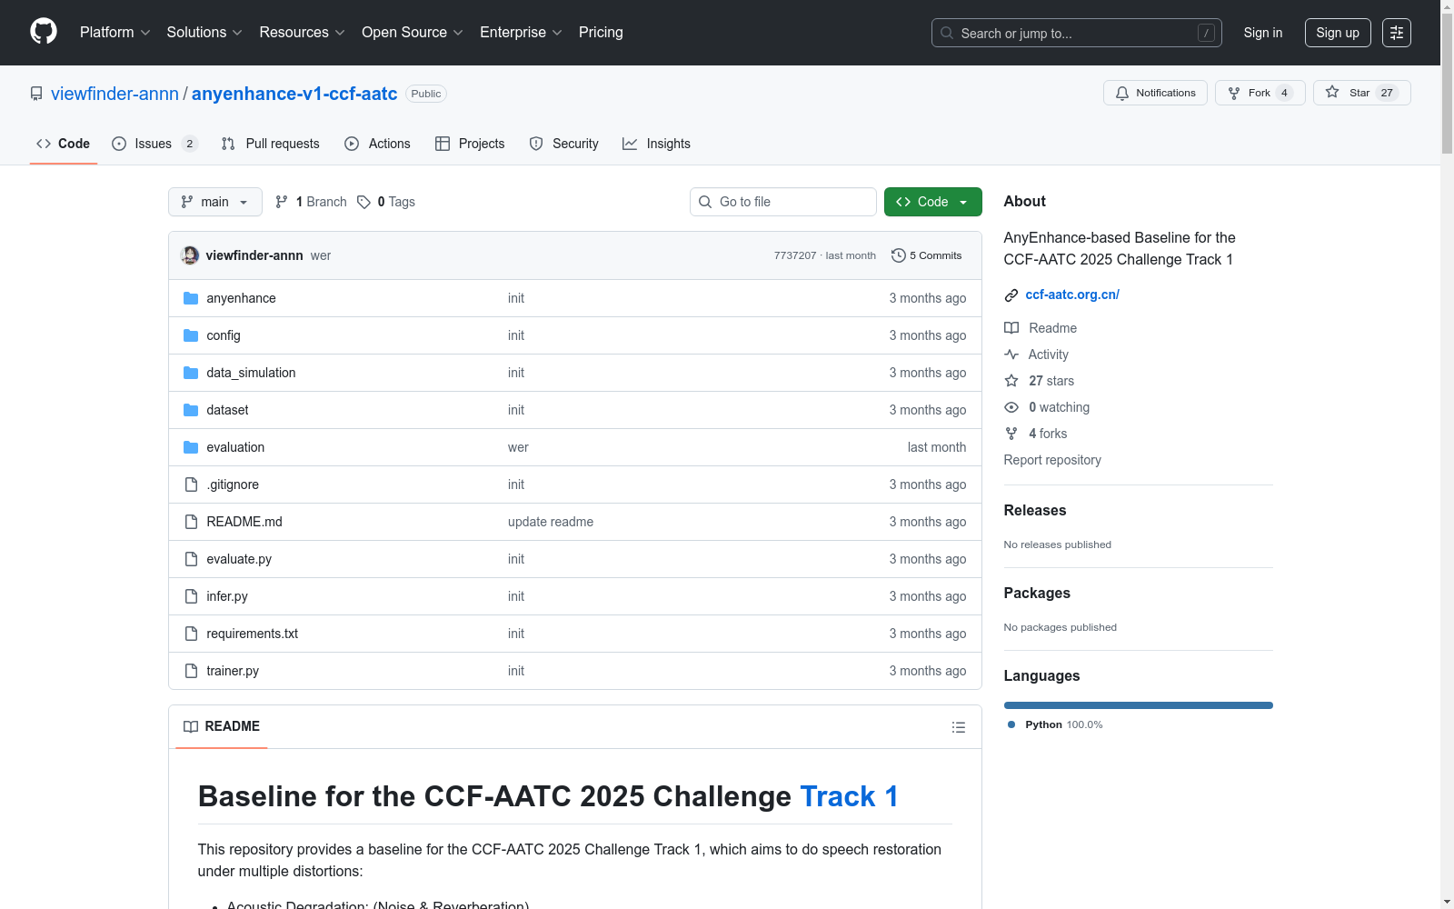
Task: Switch to the Code tab
Action: pos(64,144)
